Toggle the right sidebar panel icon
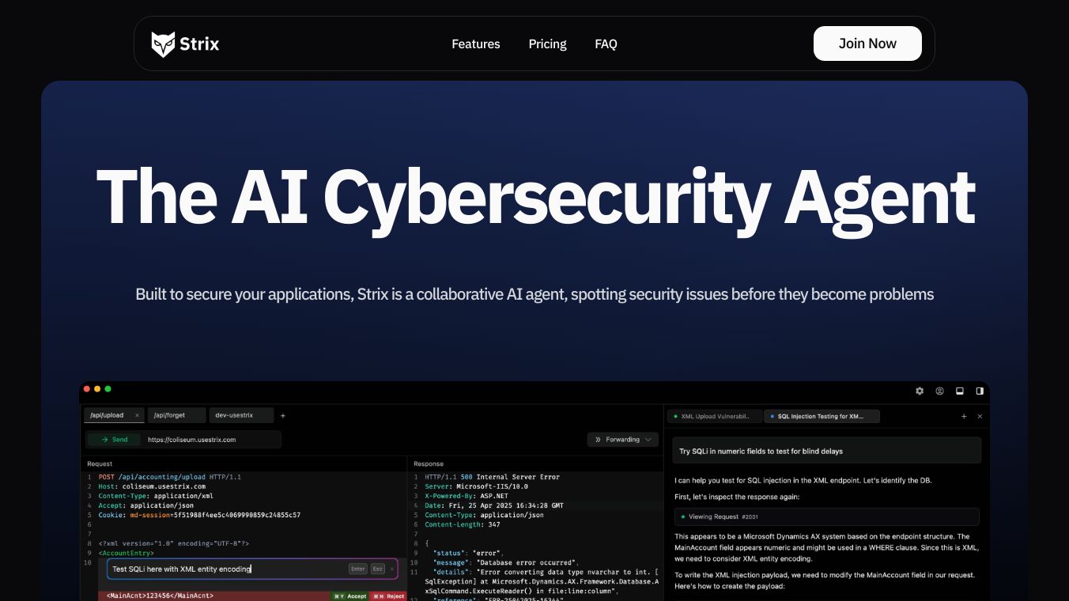 click(x=980, y=391)
